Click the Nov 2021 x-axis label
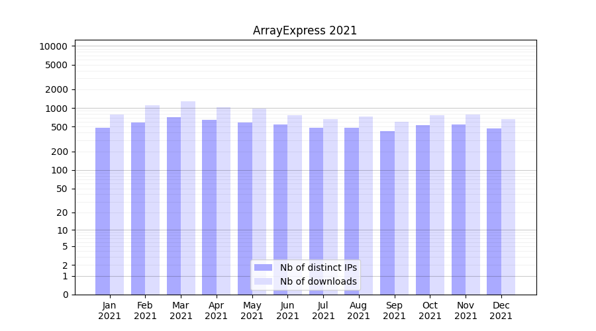596x331 pixels. [466, 310]
